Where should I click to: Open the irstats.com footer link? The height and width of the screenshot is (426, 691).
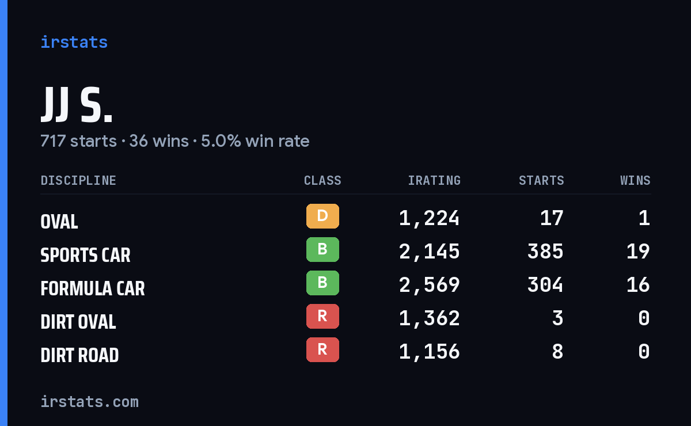pyautogui.click(x=89, y=401)
